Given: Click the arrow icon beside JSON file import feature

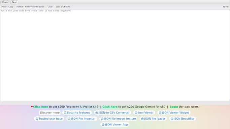Looking at the screenshot, I should coord(102,119).
